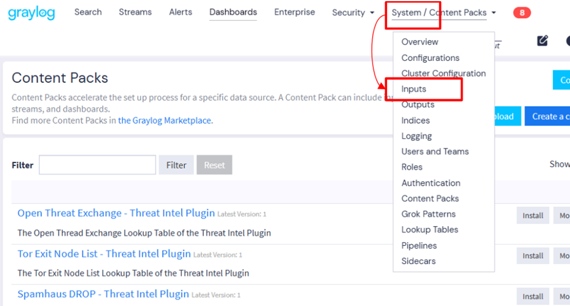This screenshot has width=570, height=306.
Task: Open the Graylog Marketplace link
Action: (x=165, y=121)
